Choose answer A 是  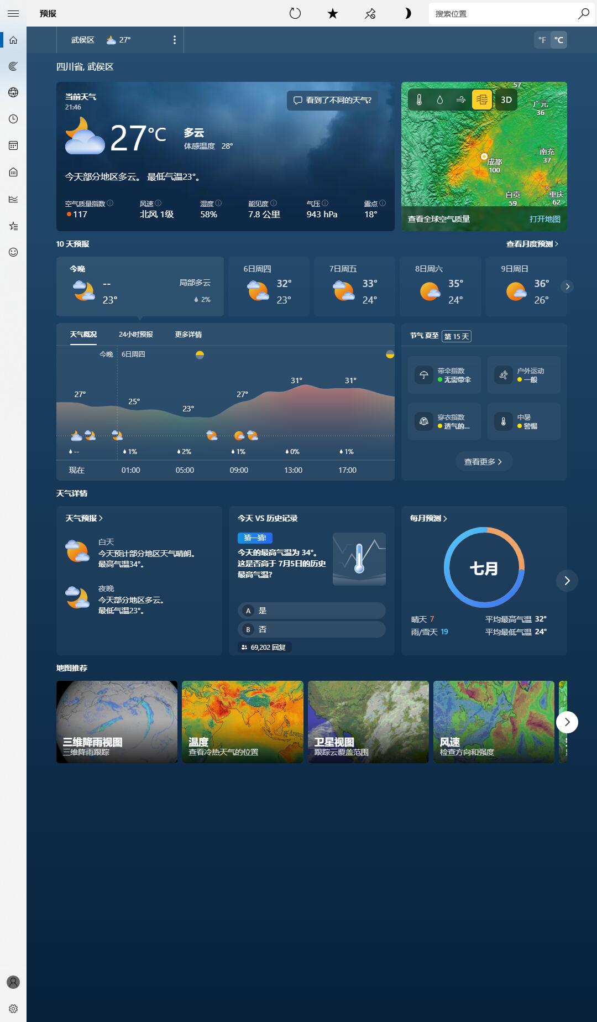[x=312, y=611]
